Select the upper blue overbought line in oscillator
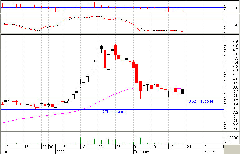The image size is (240, 154). coord(112,19)
